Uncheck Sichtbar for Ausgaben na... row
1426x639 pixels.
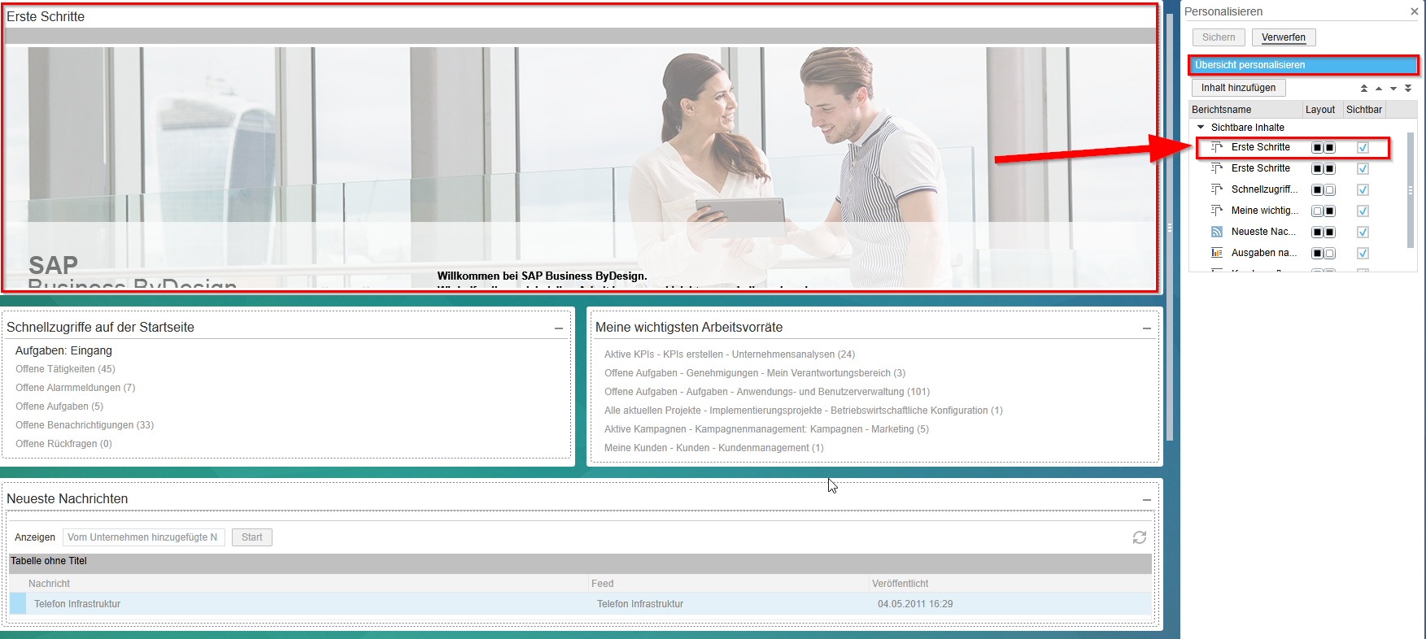[1363, 254]
